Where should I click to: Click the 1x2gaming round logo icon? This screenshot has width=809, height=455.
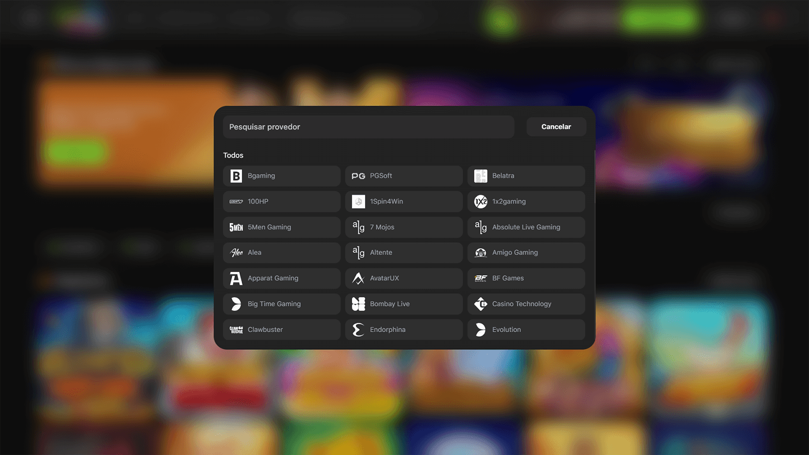481,202
